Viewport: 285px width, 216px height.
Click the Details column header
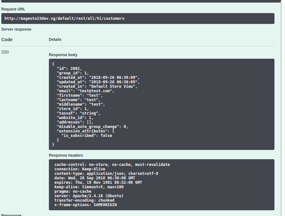(x=55, y=40)
